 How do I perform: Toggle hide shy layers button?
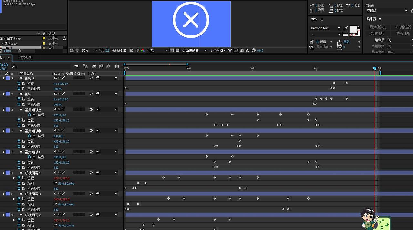(94, 66)
